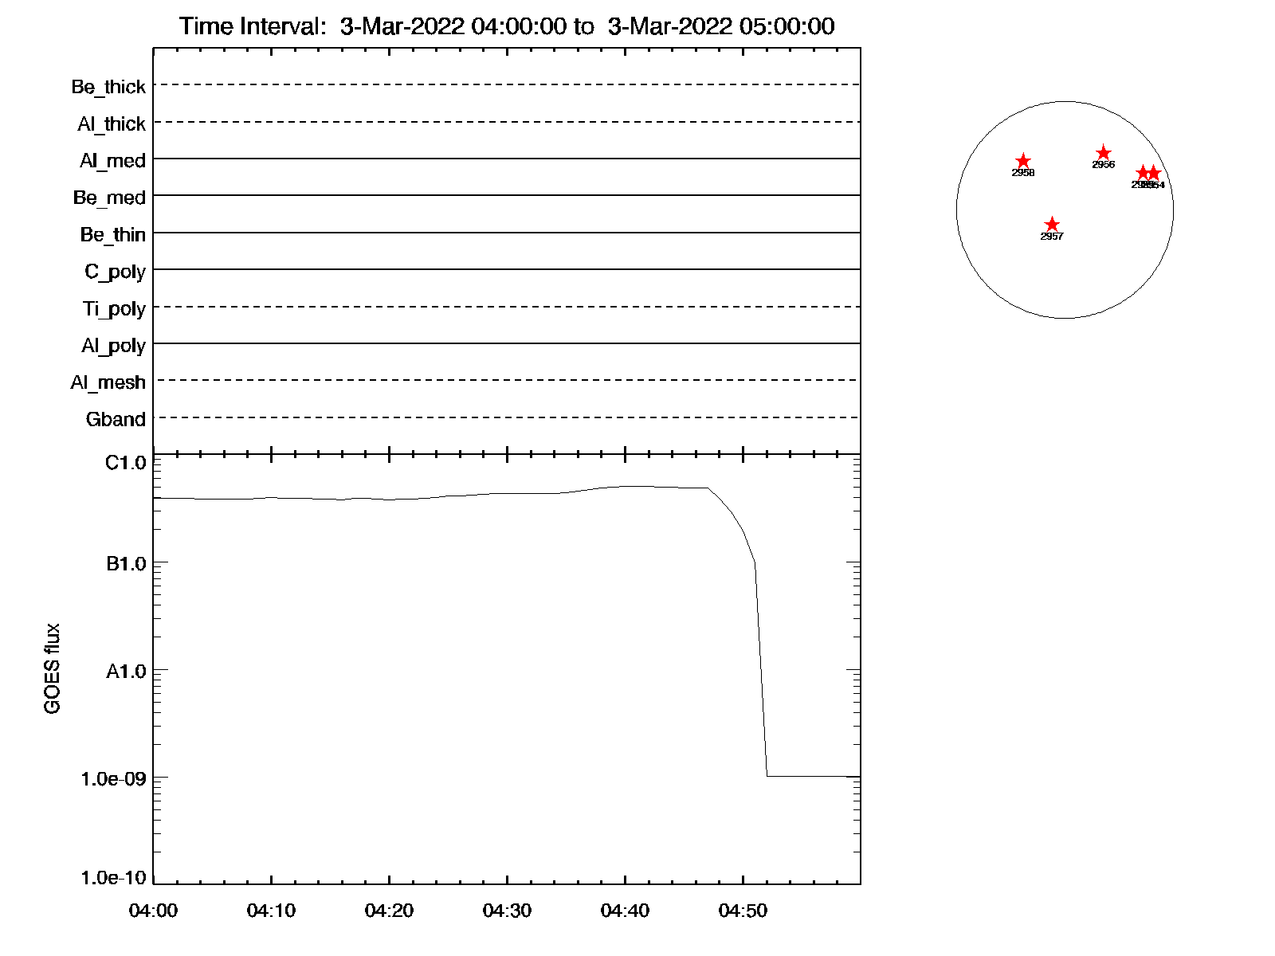Click the 04:30 time axis label
1275x956 pixels.
[x=507, y=911]
